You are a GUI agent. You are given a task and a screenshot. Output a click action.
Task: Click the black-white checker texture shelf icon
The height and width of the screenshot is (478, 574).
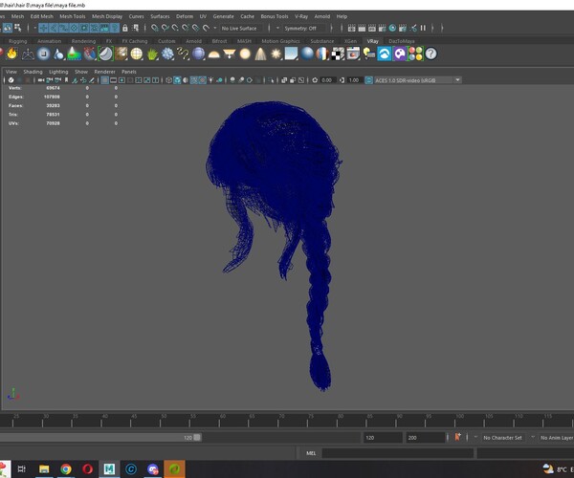tap(338, 54)
